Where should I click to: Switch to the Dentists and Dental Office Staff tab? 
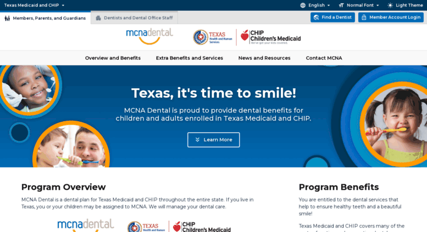134,18
